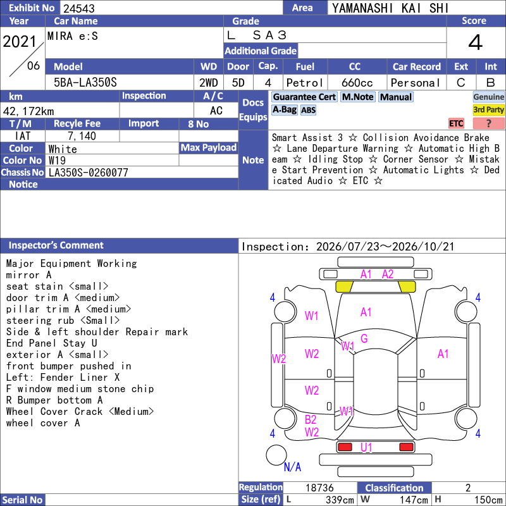Click the A.Bag equipment badge
The height and width of the screenshot is (506, 506).
[x=284, y=110]
